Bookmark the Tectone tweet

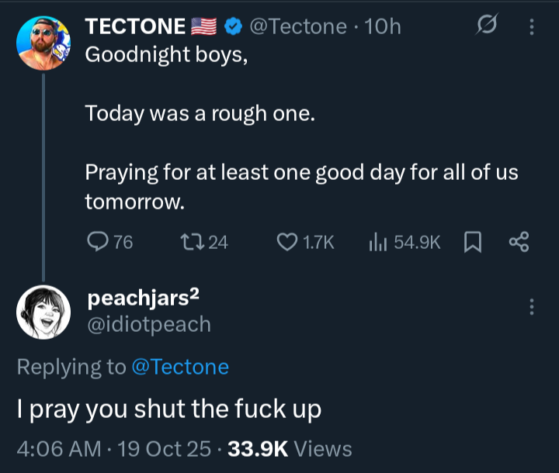(471, 243)
